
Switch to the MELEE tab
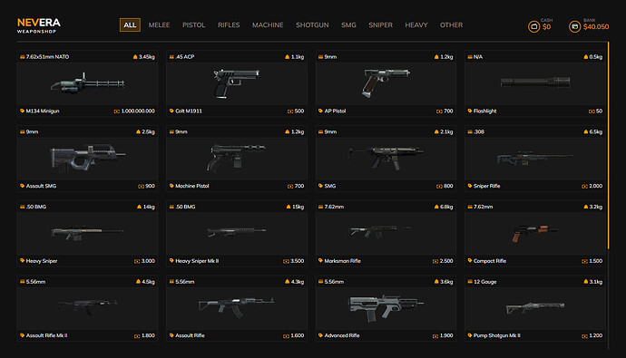pos(160,24)
